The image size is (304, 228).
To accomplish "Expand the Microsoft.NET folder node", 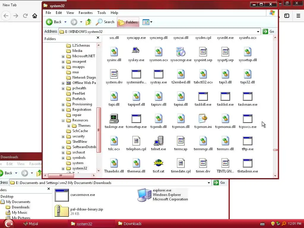I will pos(63,56).
